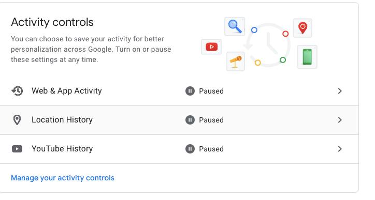Viewport: 375px width, 200px height.
Task: Click the magnifying glass search illustration icon
Action: (235, 26)
